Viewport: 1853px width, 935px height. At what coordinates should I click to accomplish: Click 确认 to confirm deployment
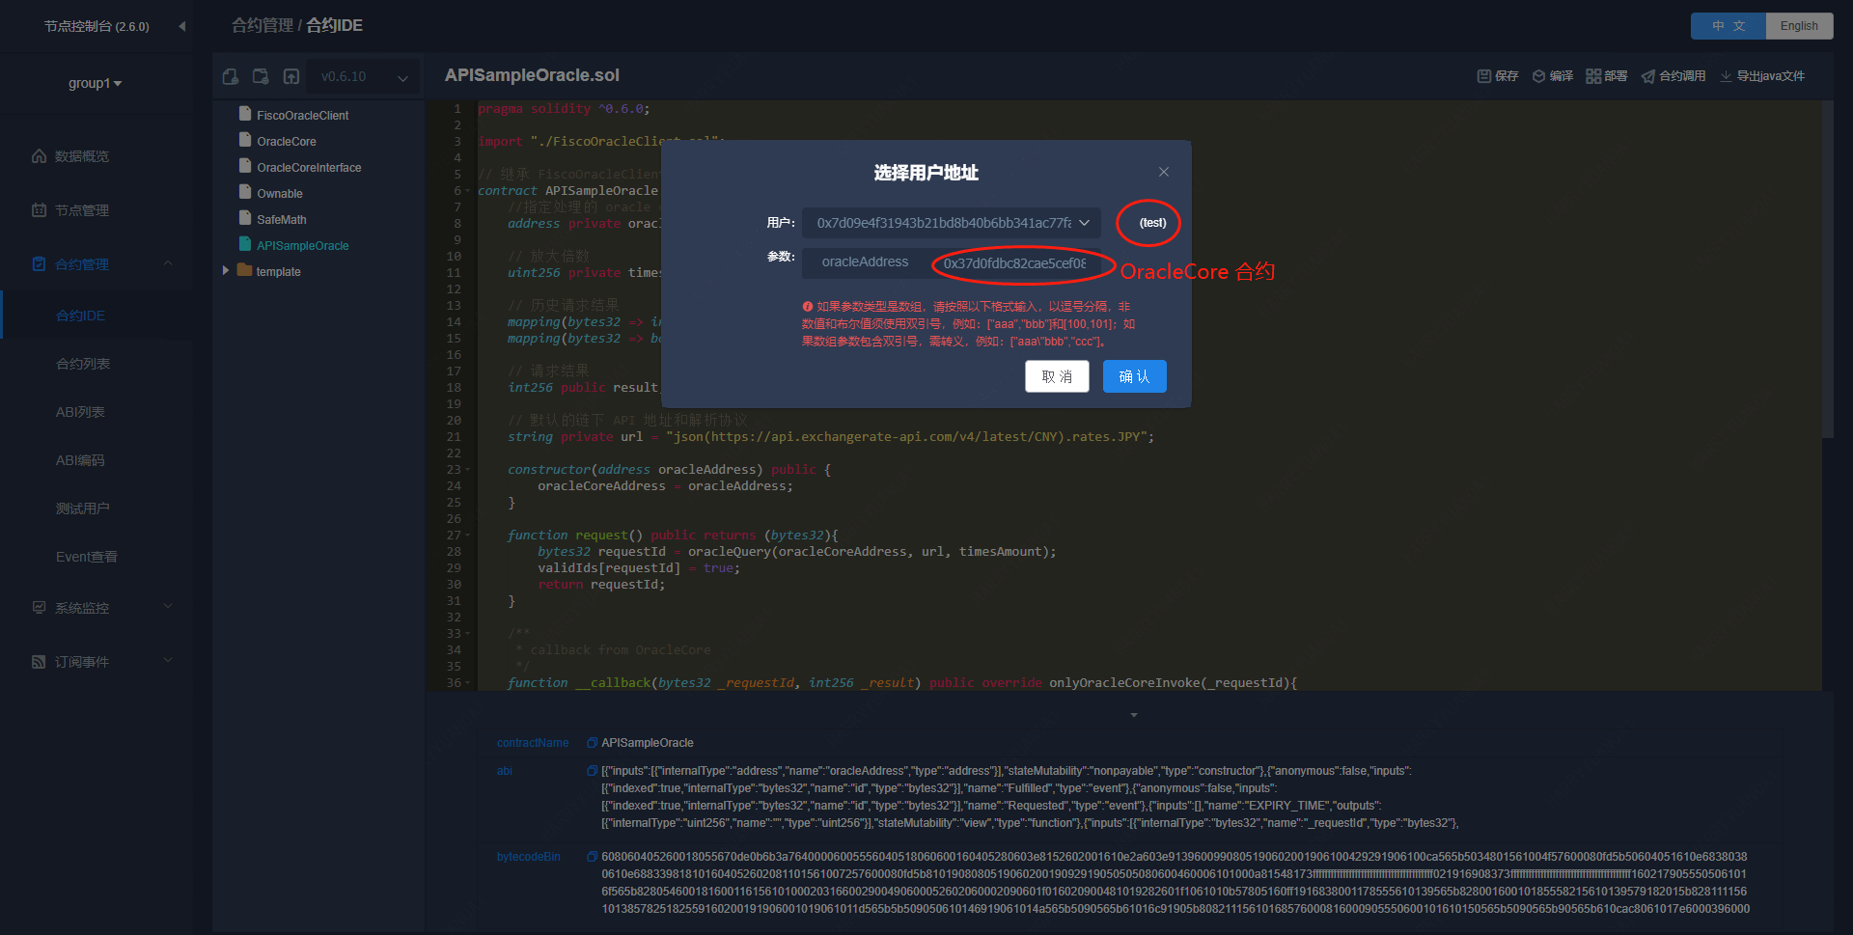click(x=1135, y=376)
